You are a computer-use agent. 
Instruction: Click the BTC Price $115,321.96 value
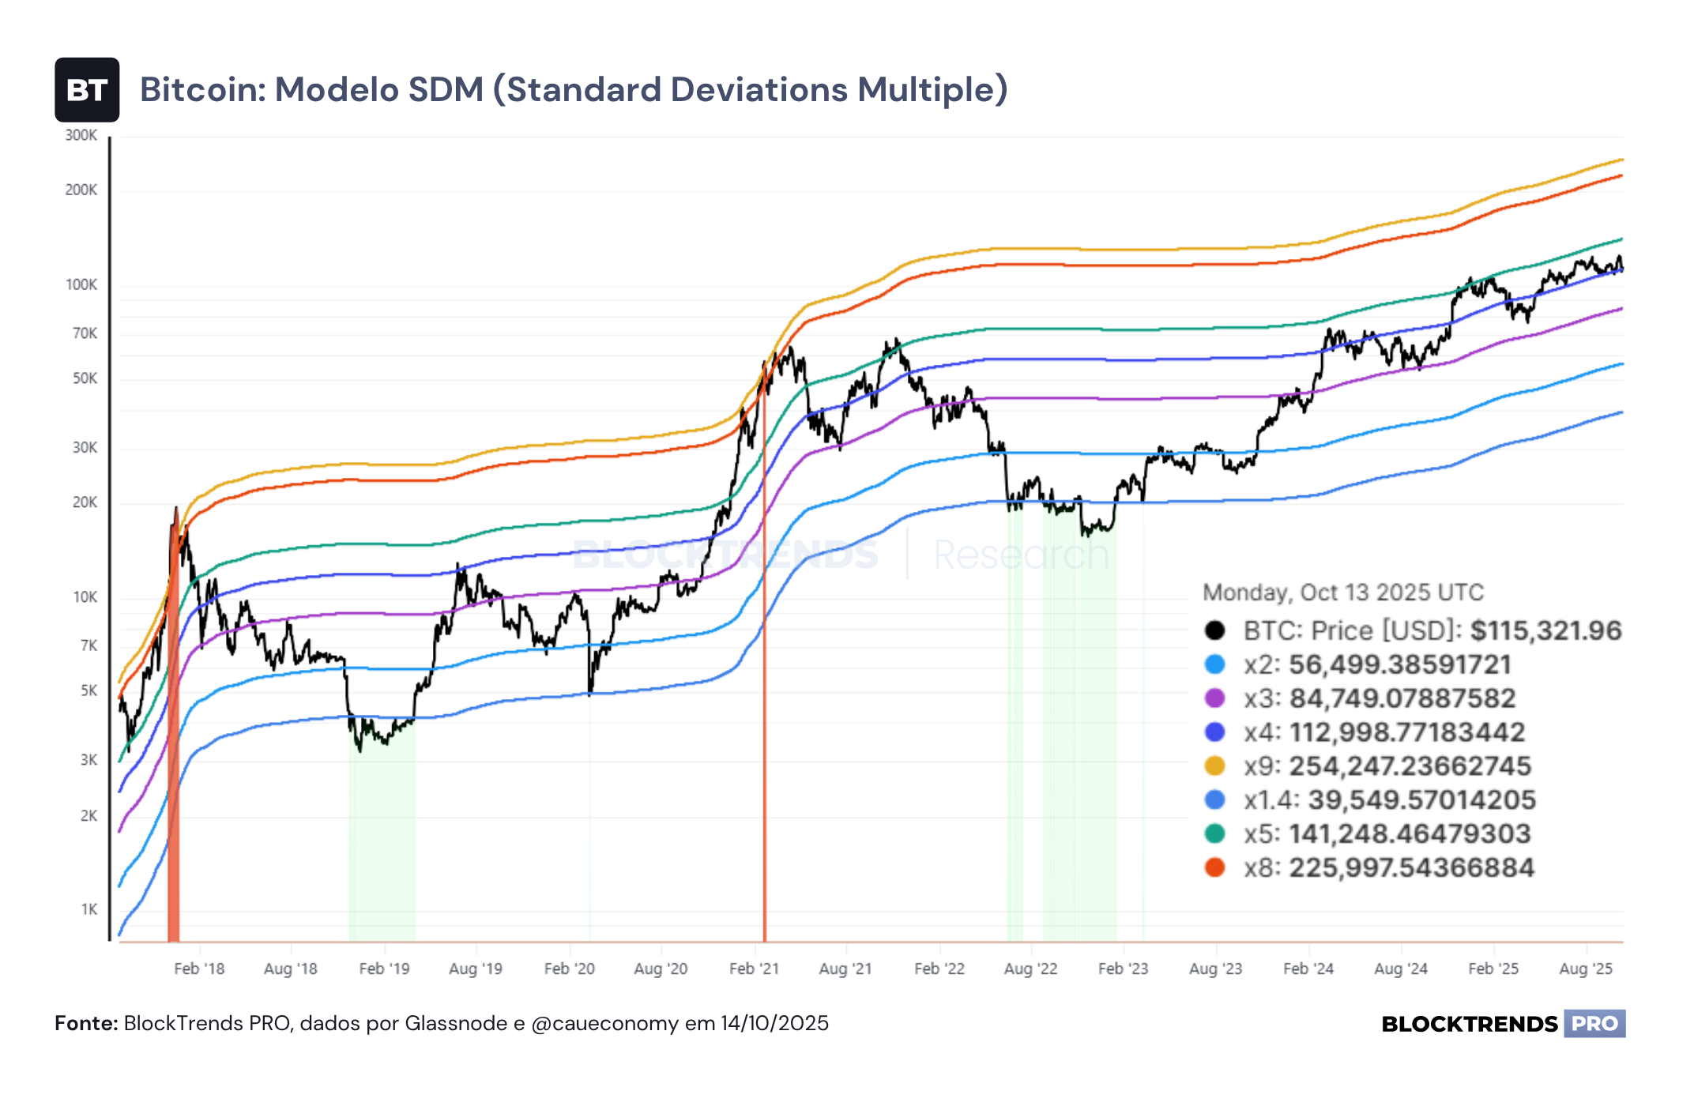(x=1546, y=630)
